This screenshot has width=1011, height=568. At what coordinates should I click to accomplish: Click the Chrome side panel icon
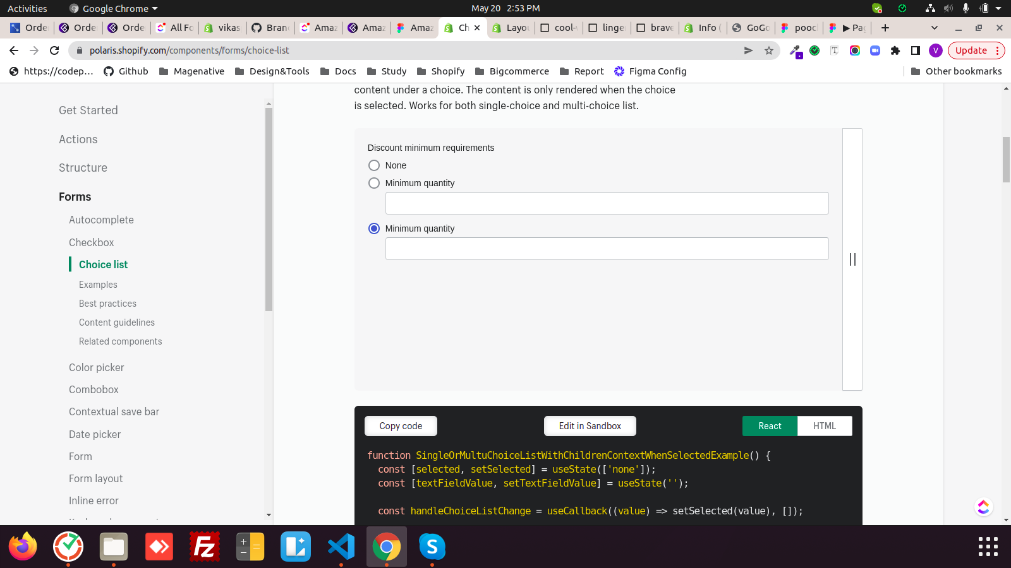916,50
